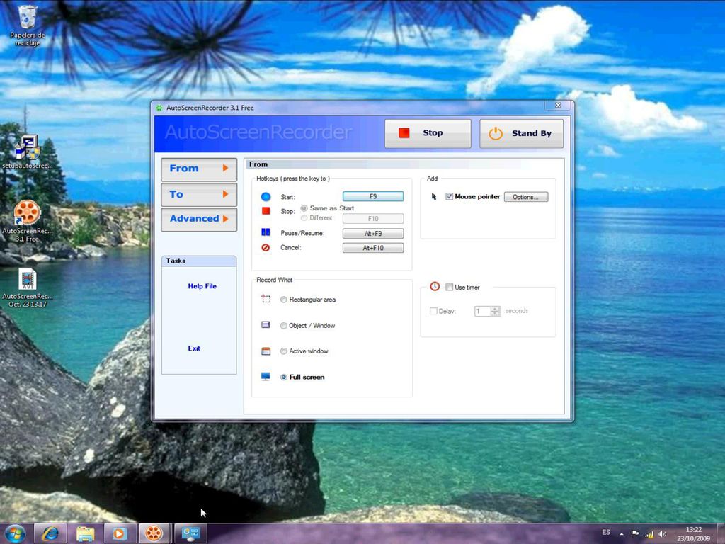This screenshot has height=544, width=725.
Task: Click the Exit link in Tasks
Action: pos(194,348)
